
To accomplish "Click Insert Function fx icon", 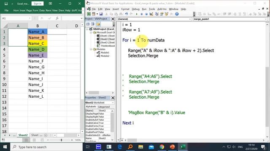I will point(57,18).
